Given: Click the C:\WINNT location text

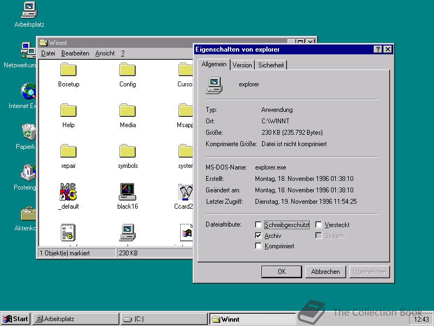Looking at the screenshot, I should coord(276,121).
